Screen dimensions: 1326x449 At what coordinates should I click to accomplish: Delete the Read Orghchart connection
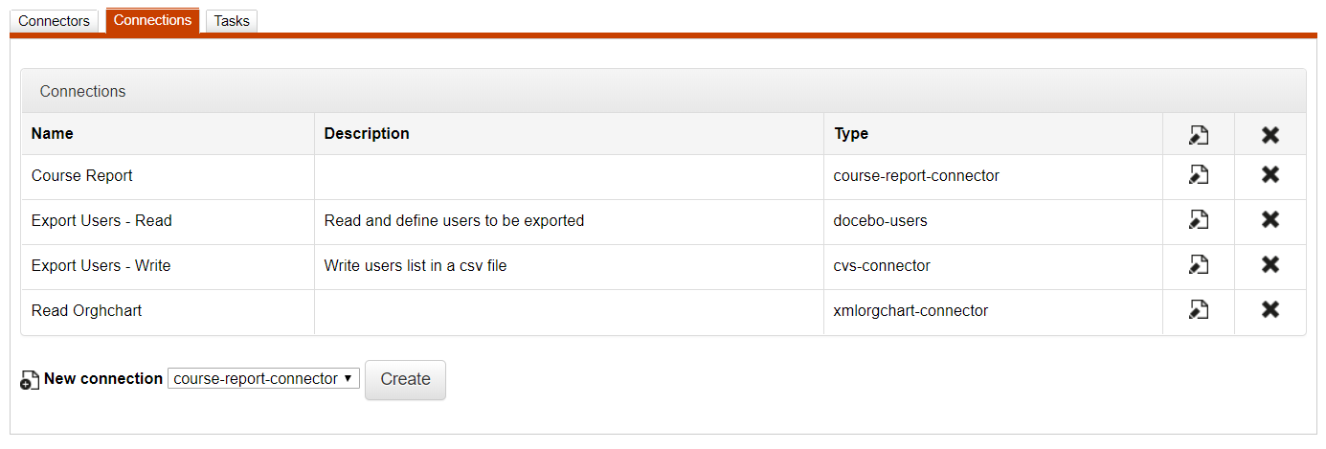1270,310
